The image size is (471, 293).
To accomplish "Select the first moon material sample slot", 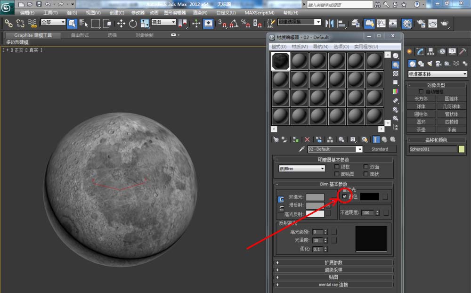I will point(281,61).
